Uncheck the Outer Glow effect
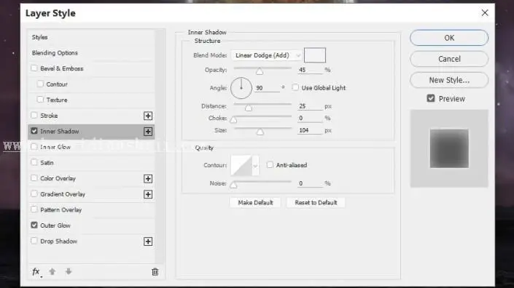The image size is (514, 288). click(34, 225)
